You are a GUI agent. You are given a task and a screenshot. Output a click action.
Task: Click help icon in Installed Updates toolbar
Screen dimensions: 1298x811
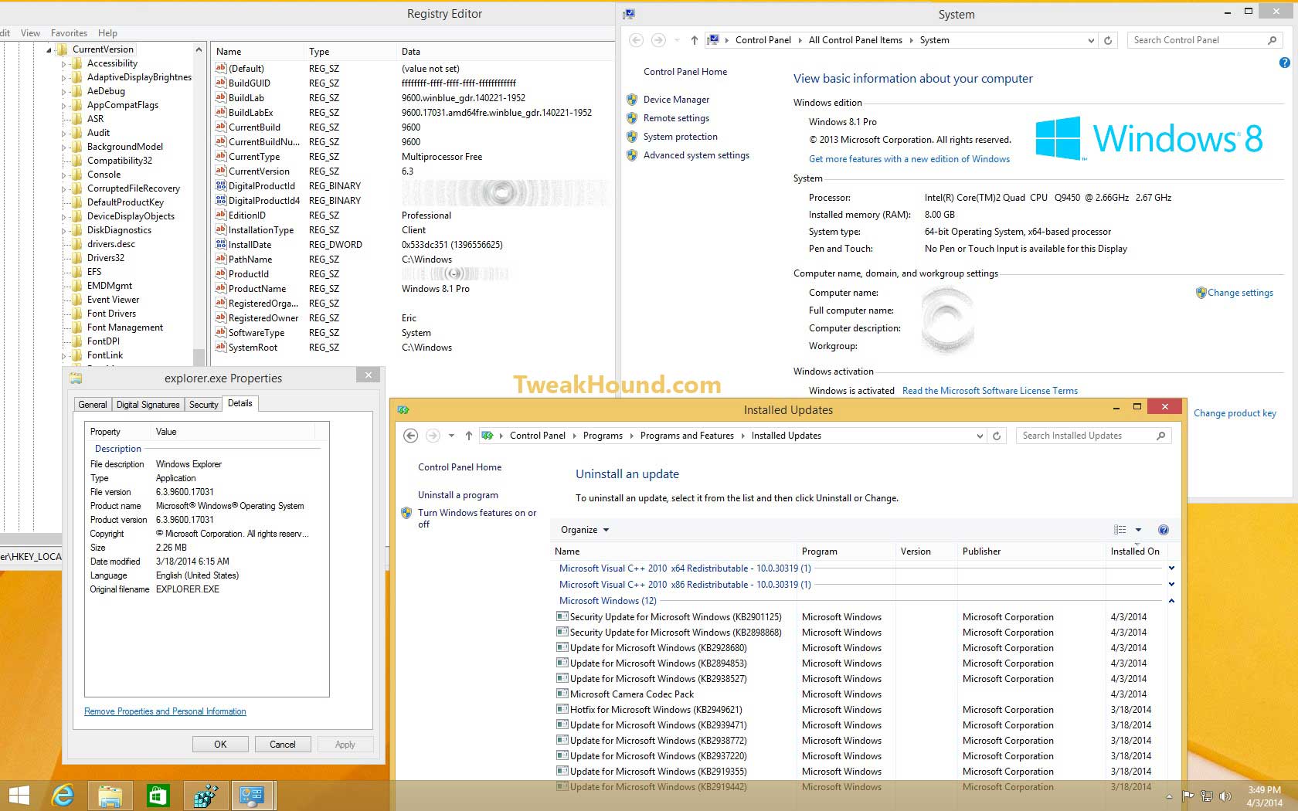pos(1164,530)
